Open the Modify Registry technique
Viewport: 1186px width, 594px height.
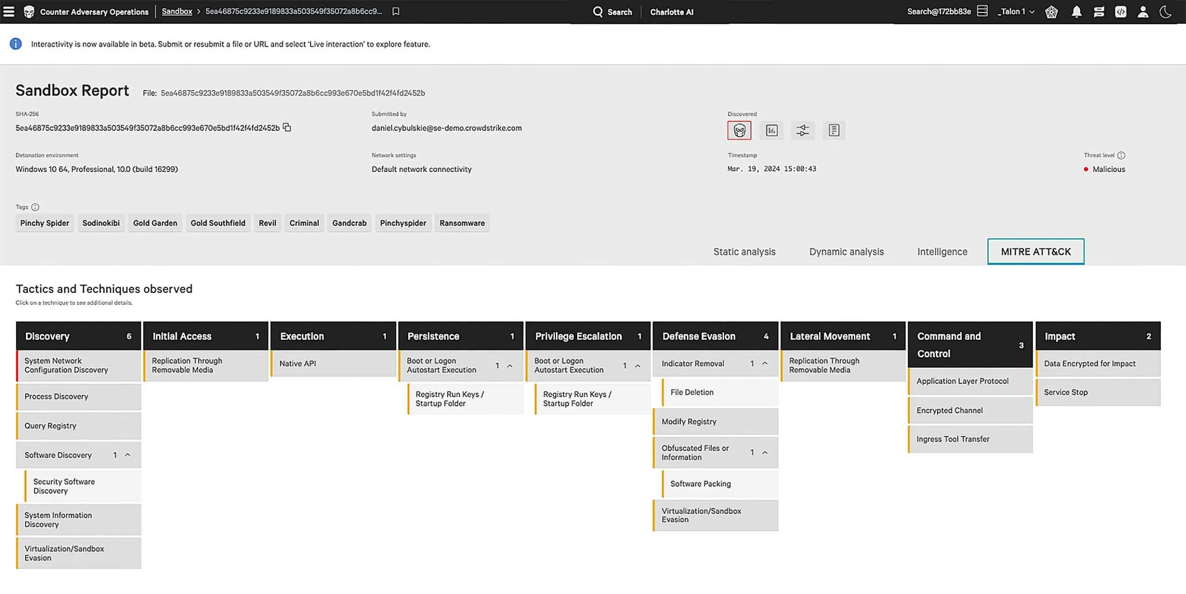(x=716, y=422)
